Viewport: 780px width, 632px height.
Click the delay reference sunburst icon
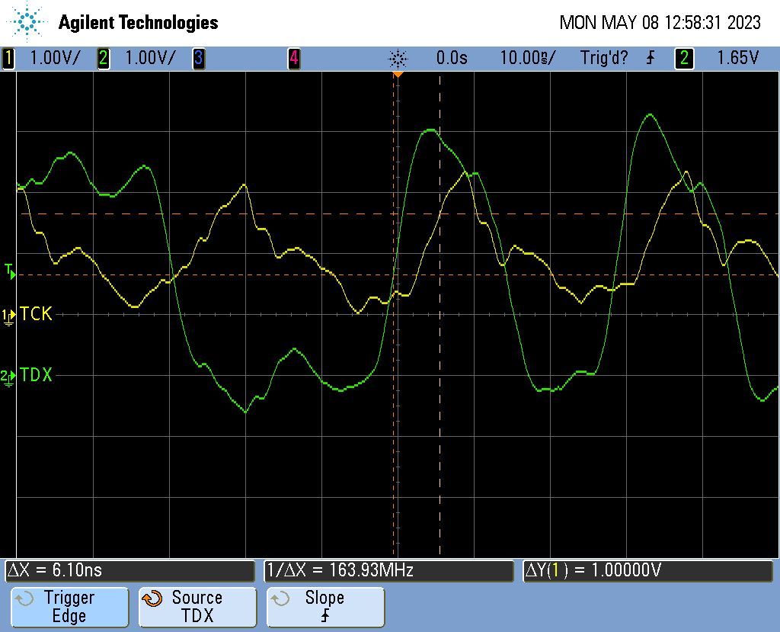(398, 58)
